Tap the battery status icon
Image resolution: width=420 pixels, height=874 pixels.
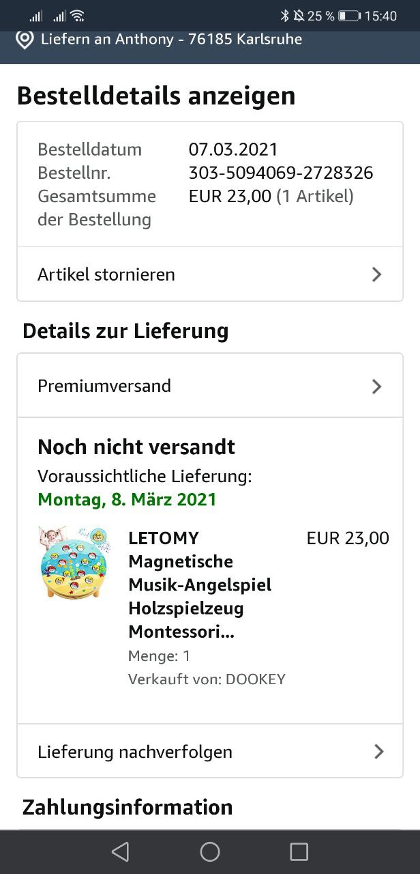pyautogui.click(x=348, y=16)
